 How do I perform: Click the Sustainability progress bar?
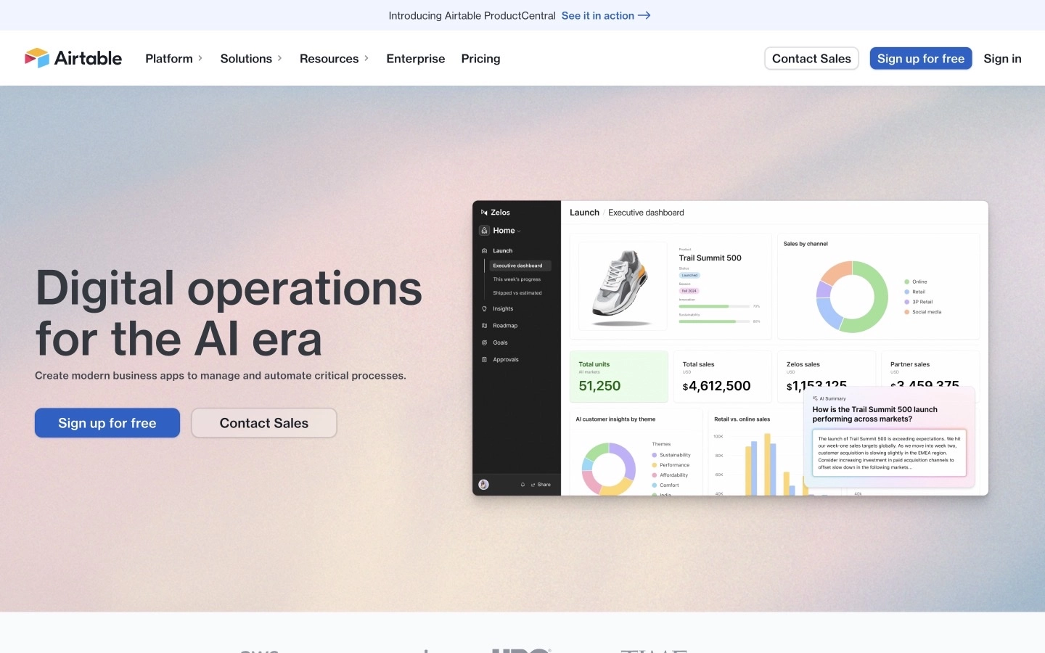pos(715,321)
